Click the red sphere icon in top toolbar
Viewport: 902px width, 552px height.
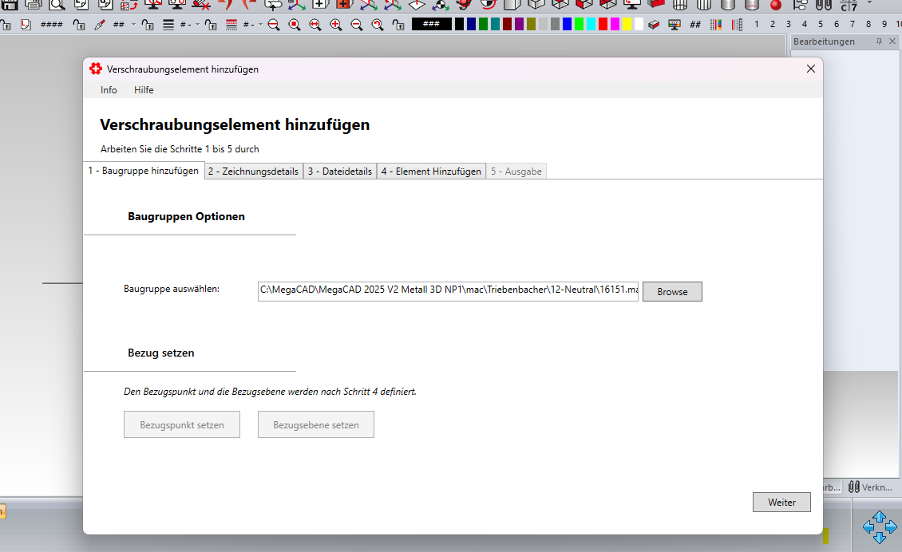click(775, 5)
